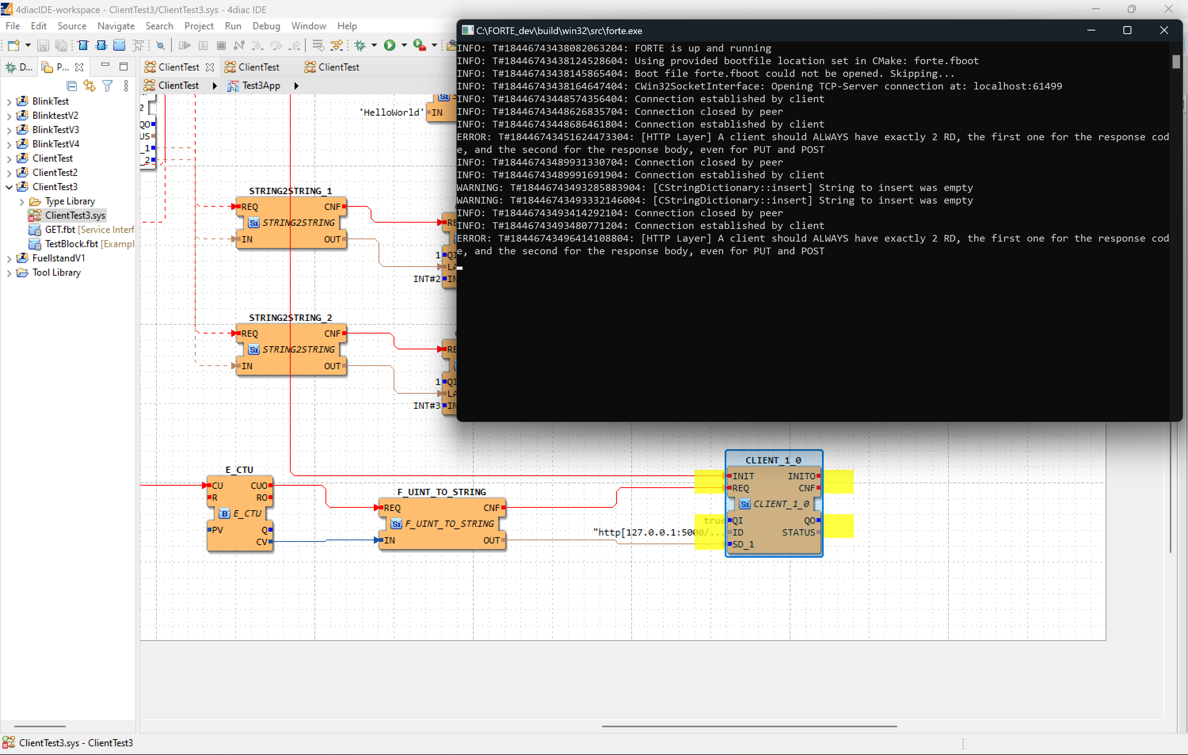This screenshot has width=1188, height=755.
Task: Select the GET.fbt file in the tree
Action: (60, 230)
